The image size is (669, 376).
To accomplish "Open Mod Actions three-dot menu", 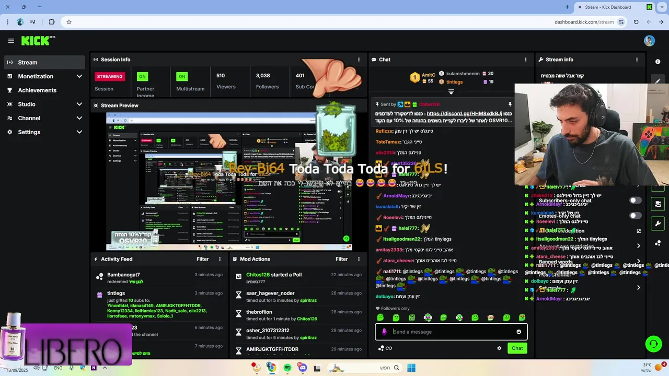I will (359, 259).
